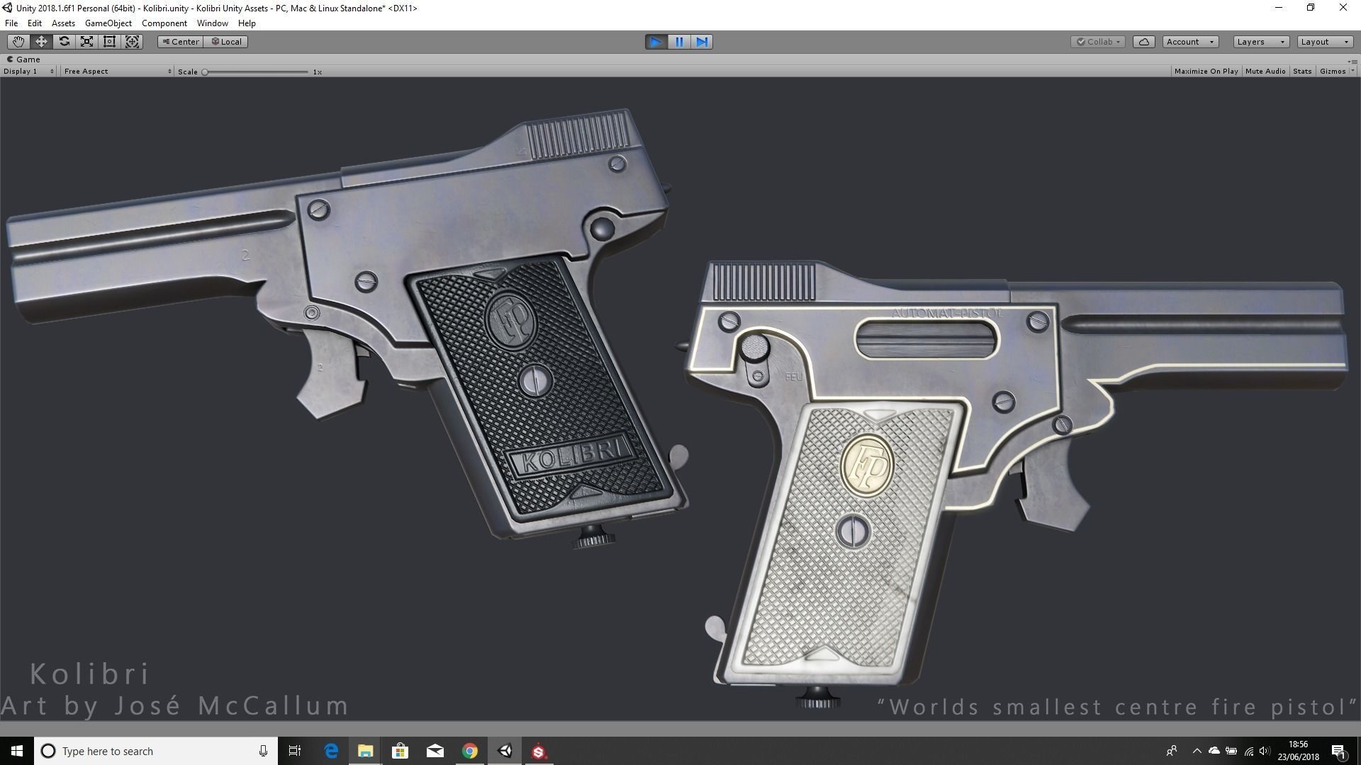The image size is (1361, 765).
Task: Open the network Wi-Fi icon
Action: [1248, 751]
